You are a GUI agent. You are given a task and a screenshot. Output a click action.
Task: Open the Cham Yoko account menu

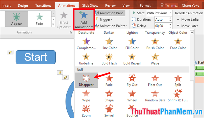(x=191, y=6)
